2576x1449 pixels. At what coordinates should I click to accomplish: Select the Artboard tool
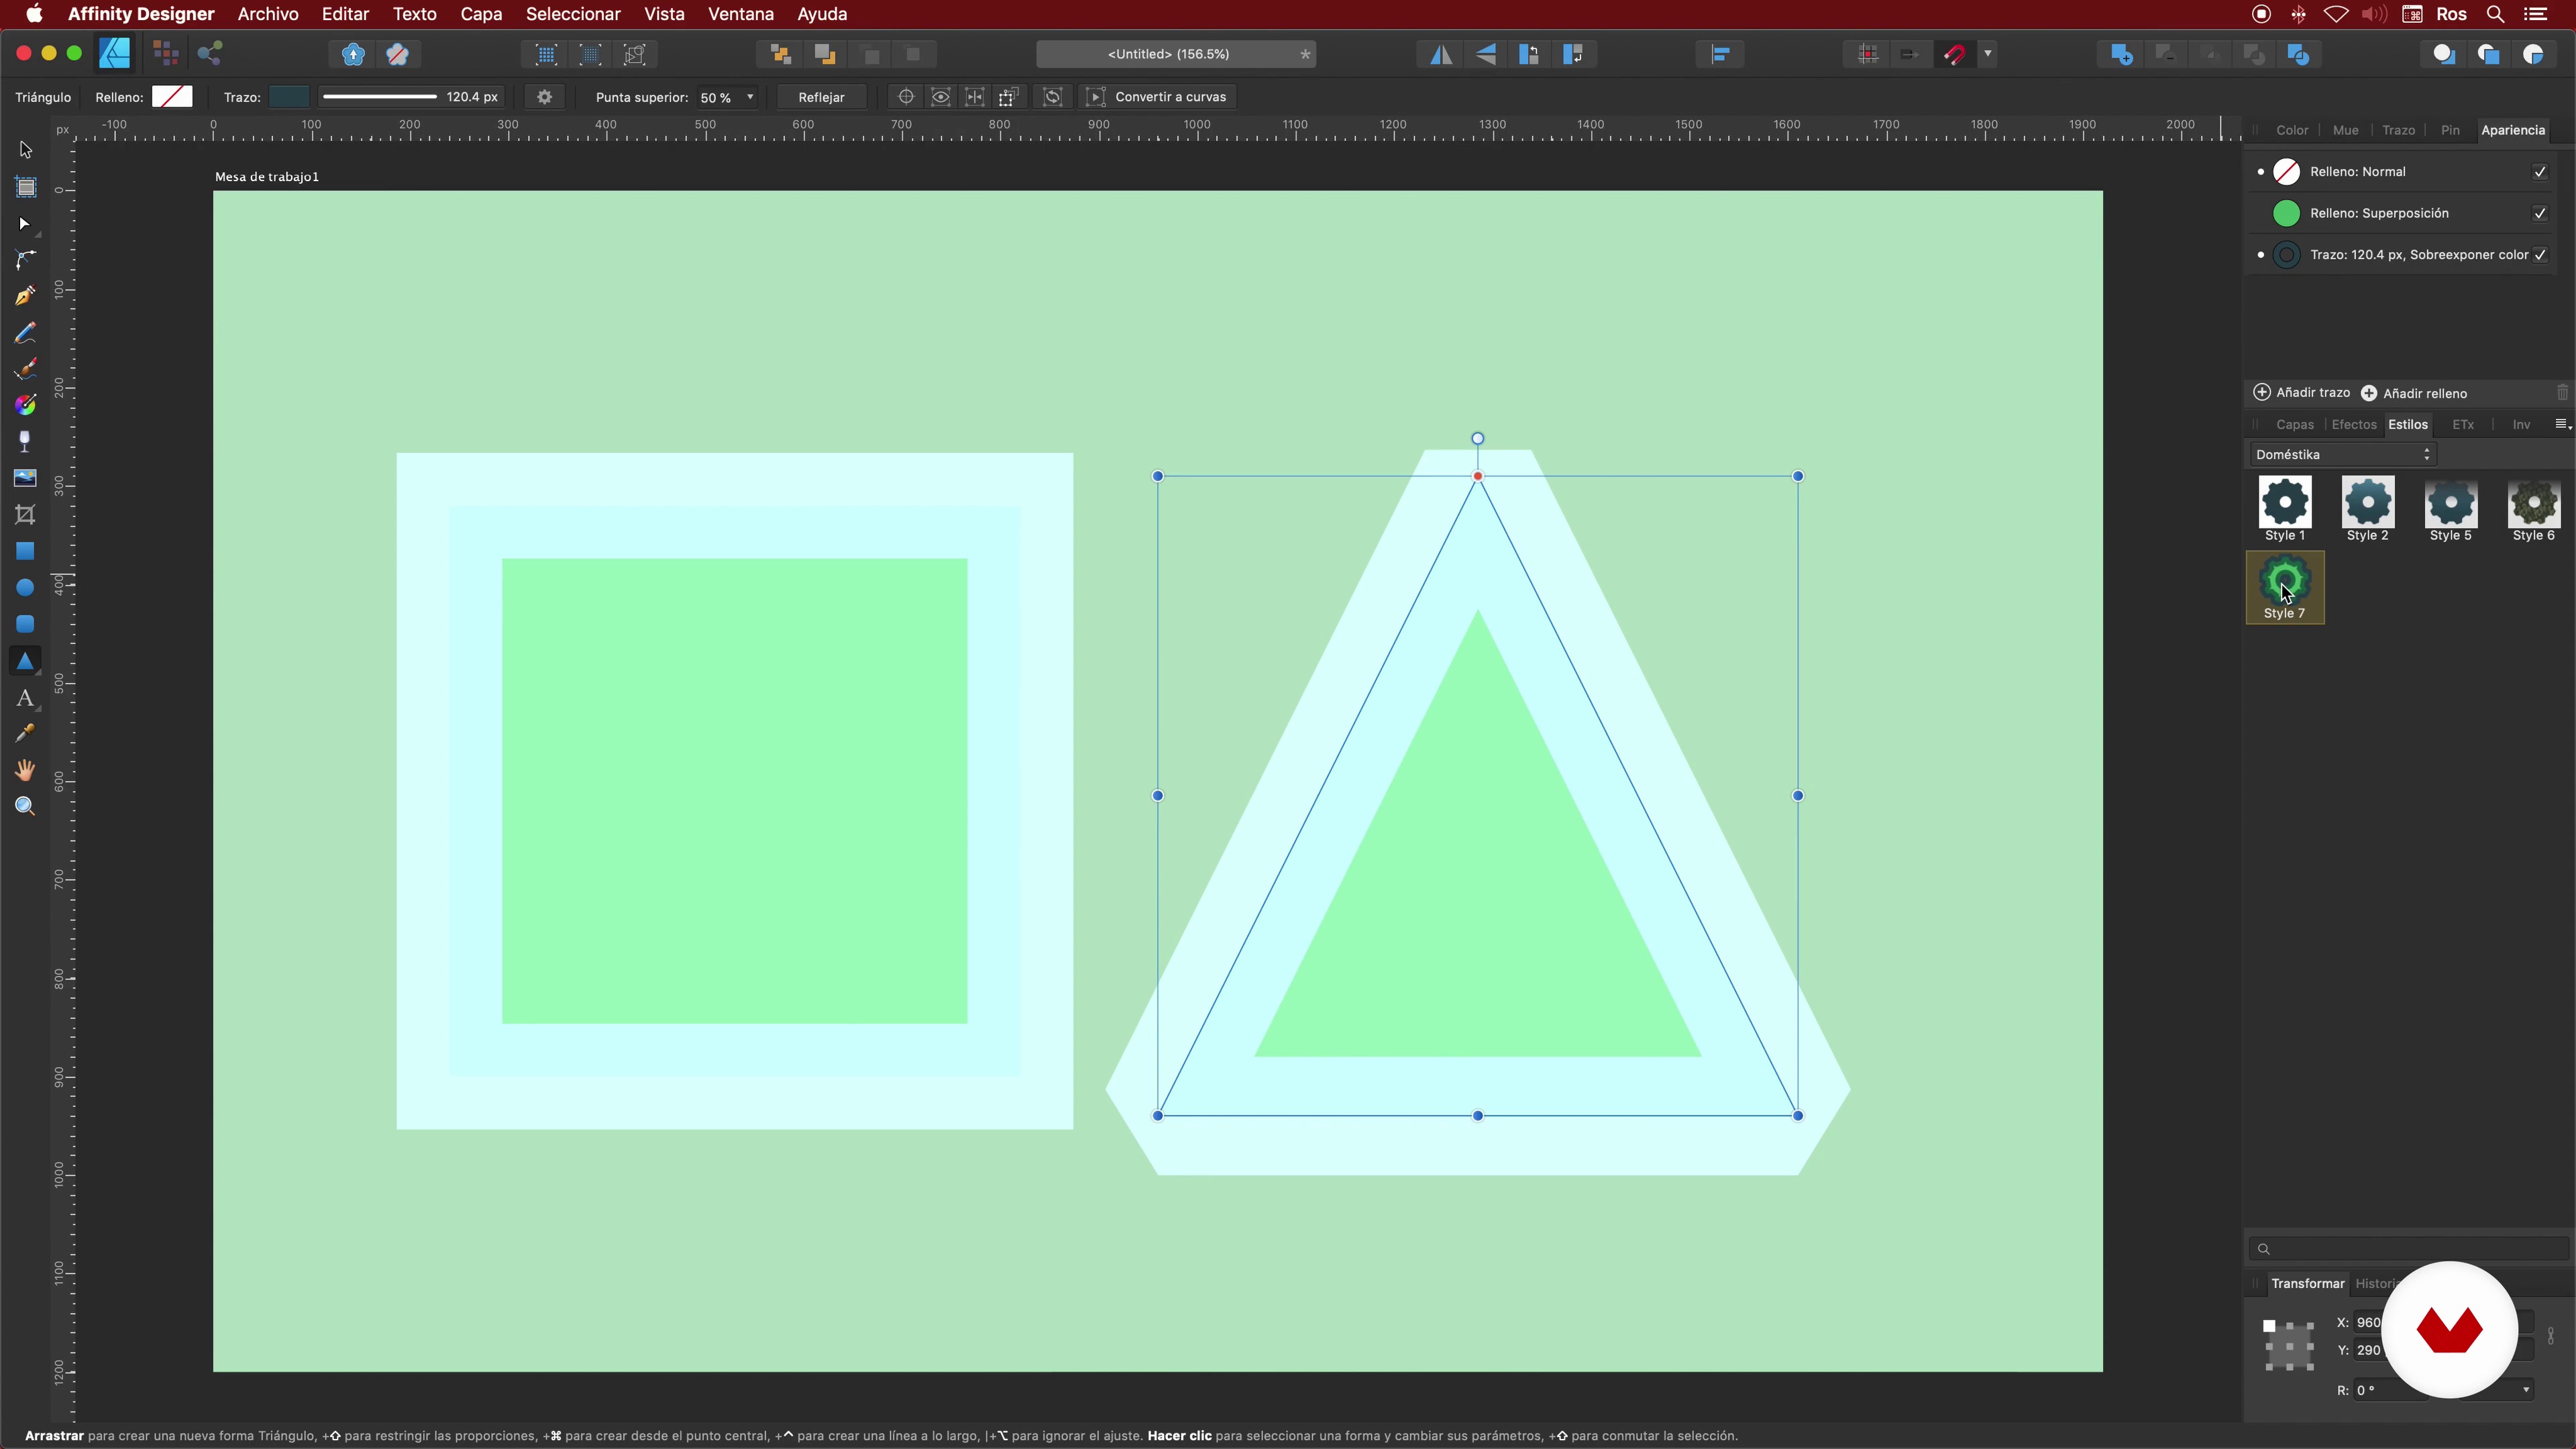tap(25, 187)
